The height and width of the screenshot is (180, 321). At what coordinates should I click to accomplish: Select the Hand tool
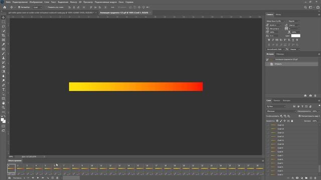pyautogui.click(x=4, y=103)
